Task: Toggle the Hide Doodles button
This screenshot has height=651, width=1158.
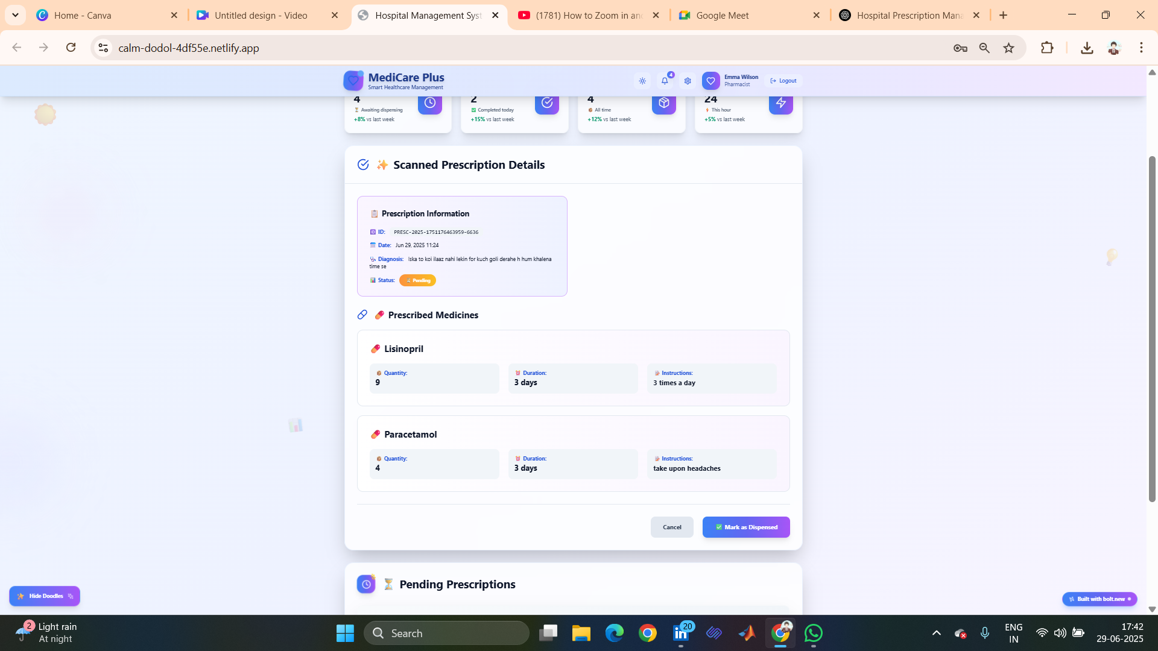Action: pos(45,596)
